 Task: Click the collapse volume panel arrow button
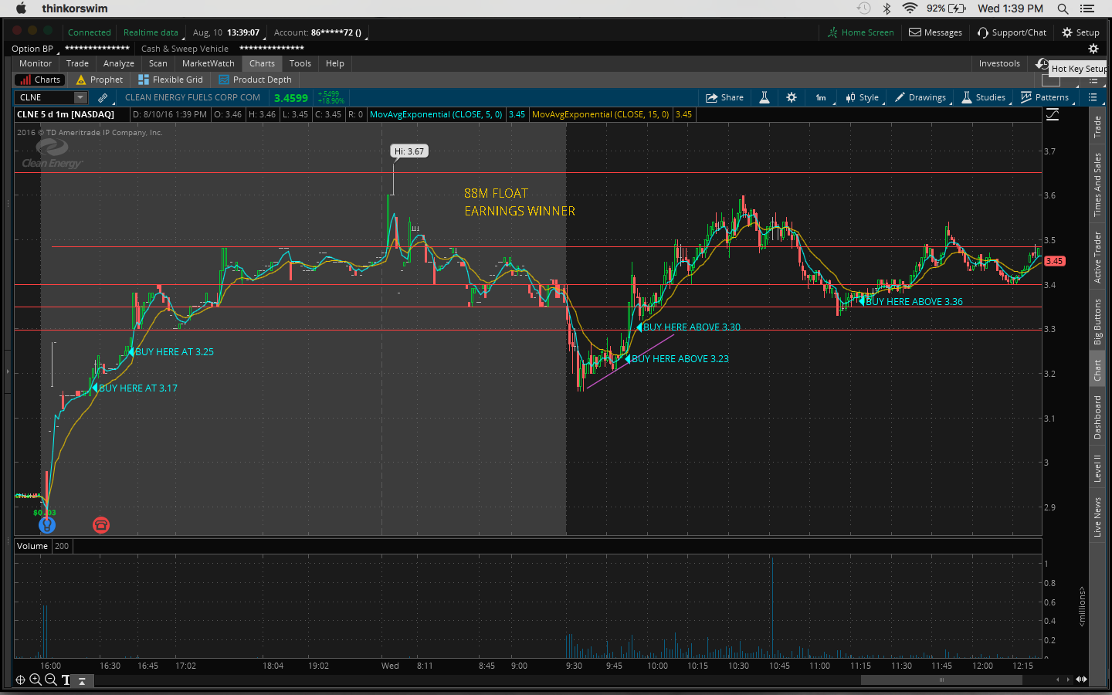[82, 680]
